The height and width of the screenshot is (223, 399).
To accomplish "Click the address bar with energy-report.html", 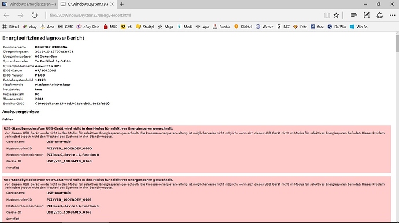I will 183,15.
